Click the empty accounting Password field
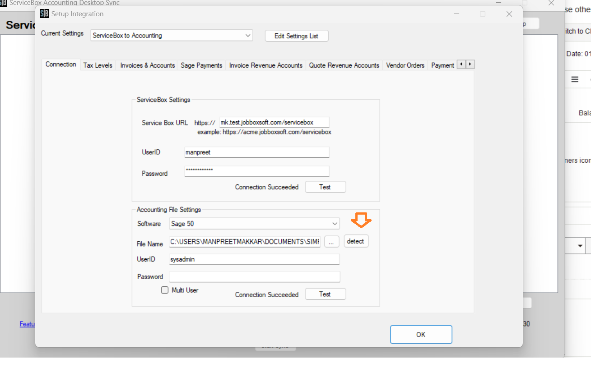This screenshot has height=372, width=591. pyautogui.click(x=255, y=276)
